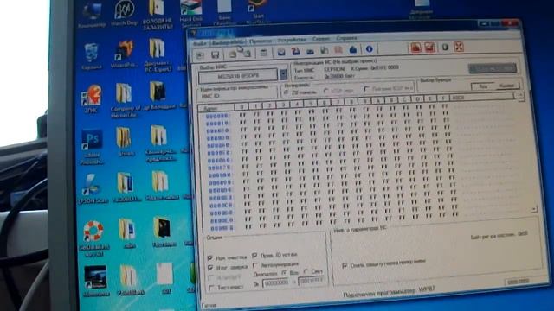
Task: Click the second red chip toolbar icon
Action: click(429, 47)
